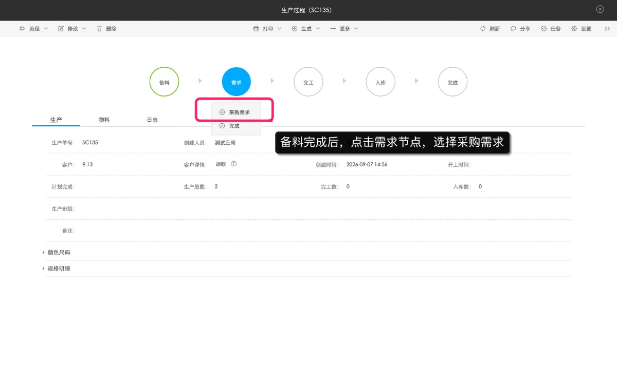Click the 完工 workflow node
The width and height of the screenshot is (617, 384).
pyautogui.click(x=308, y=82)
